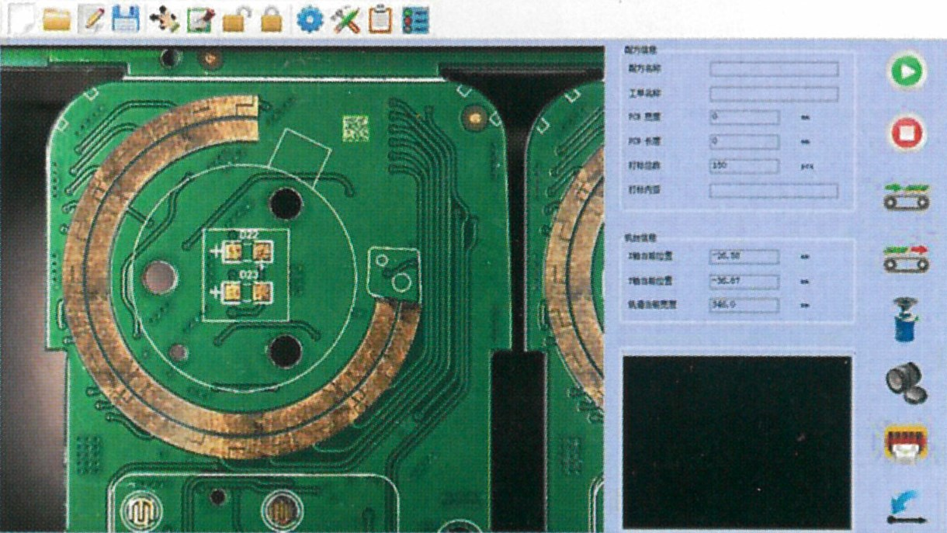Select the pencil edit tool
Image resolution: width=947 pixels, height=533 pixels.
click(x=92, y=19)
